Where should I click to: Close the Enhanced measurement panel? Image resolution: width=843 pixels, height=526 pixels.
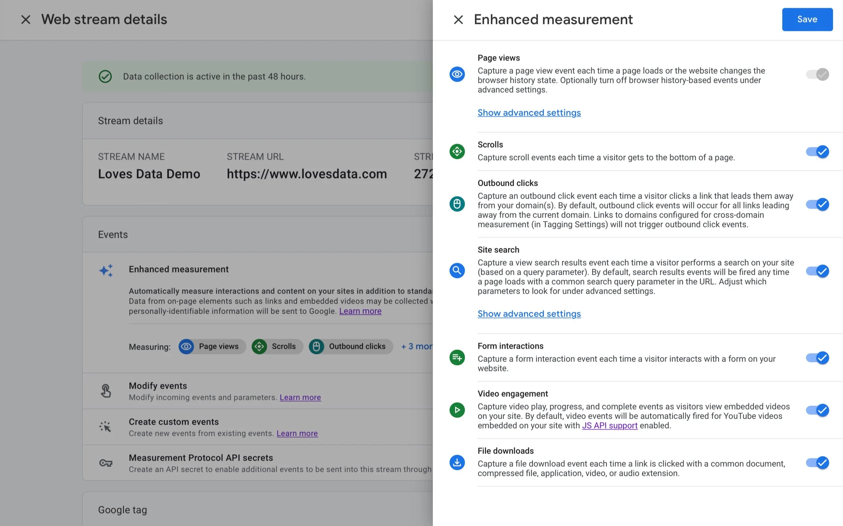point(458,20)
